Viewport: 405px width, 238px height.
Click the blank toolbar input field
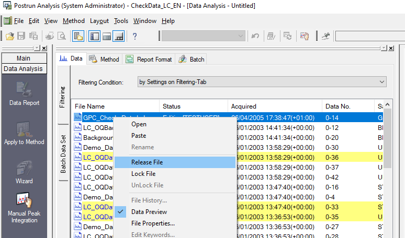click(370, 36)
